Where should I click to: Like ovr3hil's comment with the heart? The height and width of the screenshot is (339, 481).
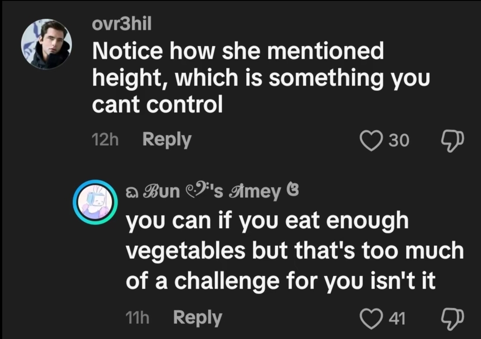point(371,140)
